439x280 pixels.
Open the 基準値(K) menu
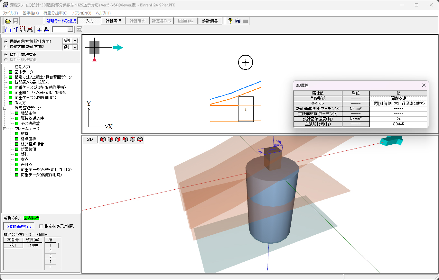coord(31,13)
